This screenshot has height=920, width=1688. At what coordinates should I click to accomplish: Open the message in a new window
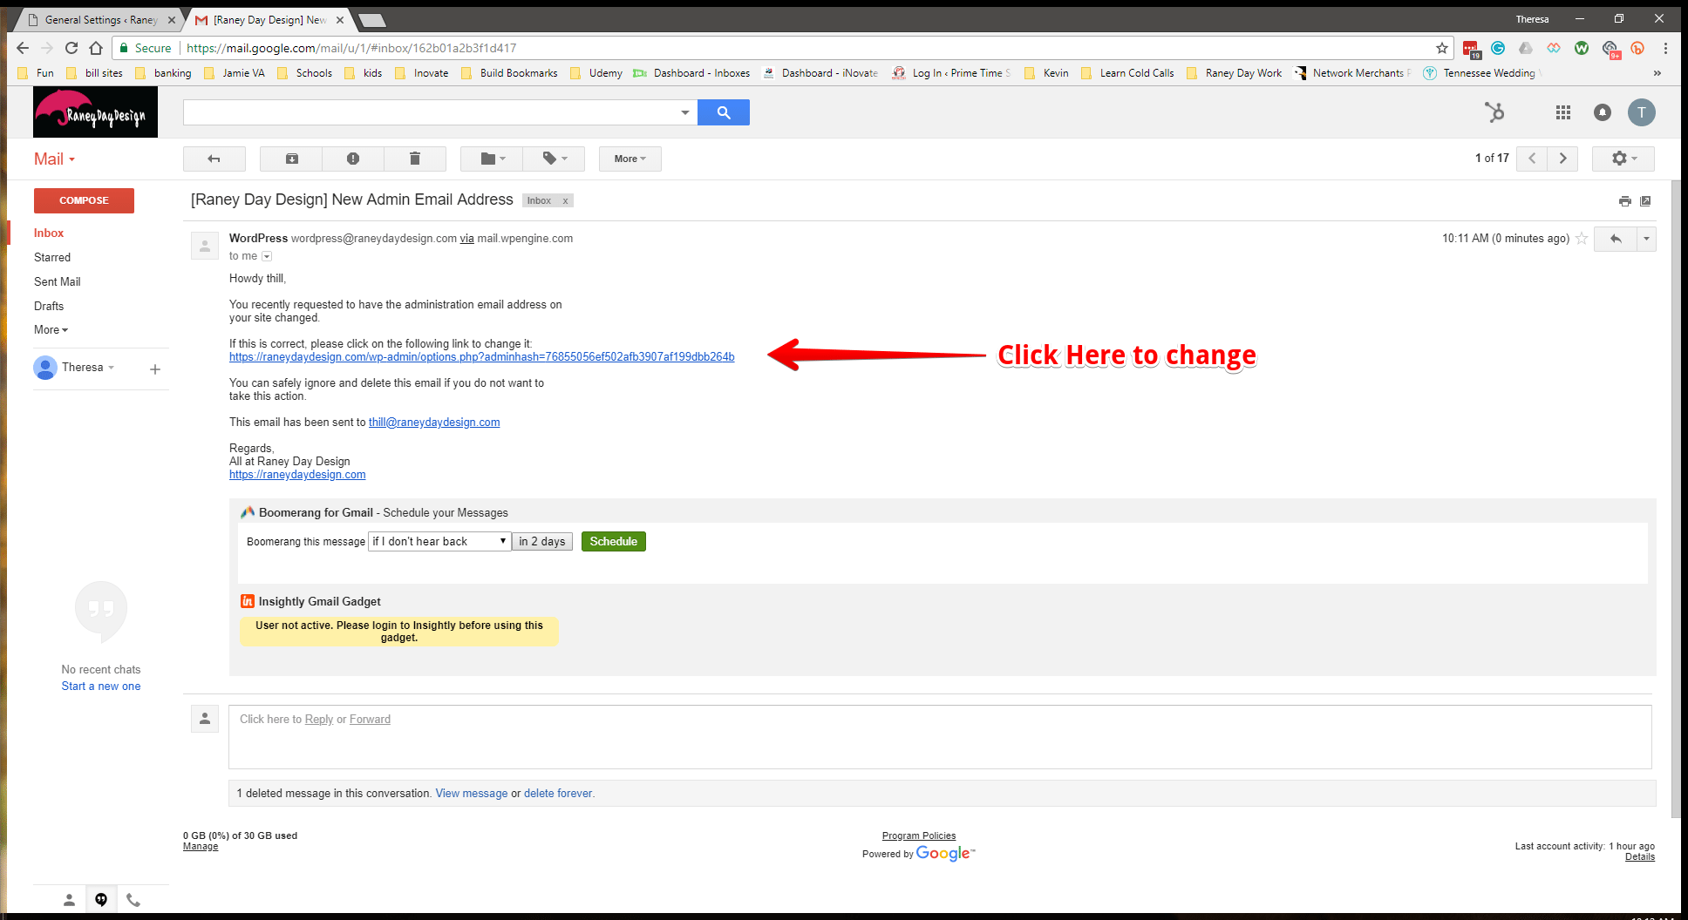point(1645,200)
